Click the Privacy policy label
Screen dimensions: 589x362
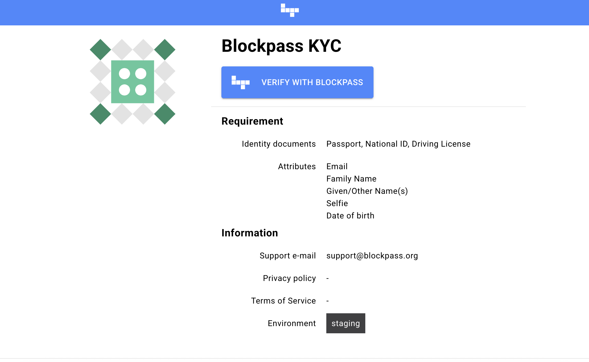tap(289, 278)
